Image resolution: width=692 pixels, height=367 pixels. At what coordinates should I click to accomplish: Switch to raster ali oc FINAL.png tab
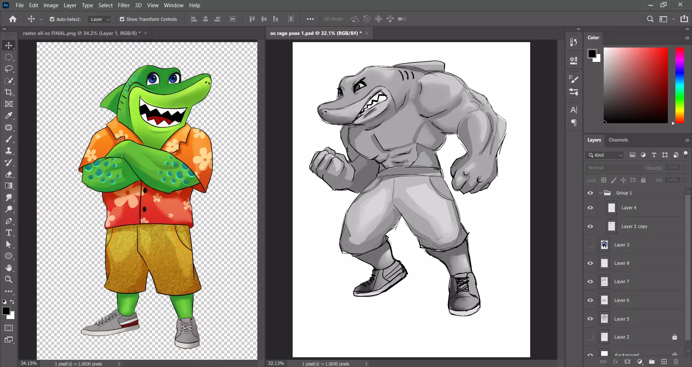pos(82,33)
